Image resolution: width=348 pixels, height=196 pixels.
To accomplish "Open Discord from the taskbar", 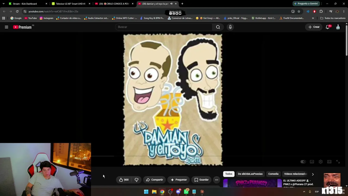I will [178, 192].
